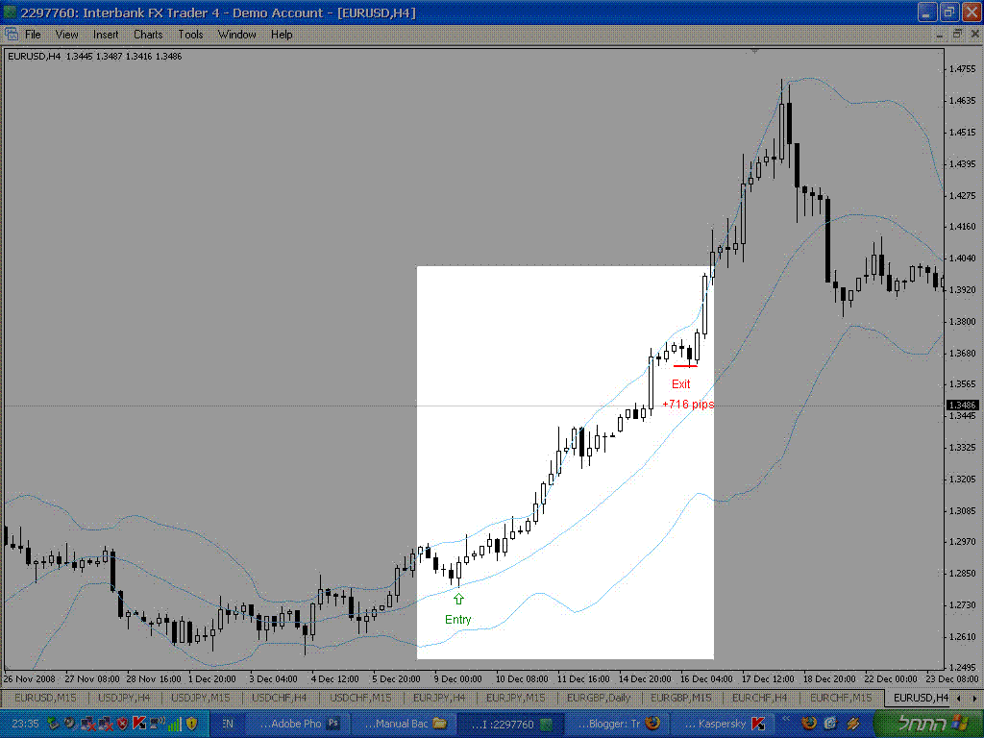Click the green Entry arrow marker

tap(458, 599)
